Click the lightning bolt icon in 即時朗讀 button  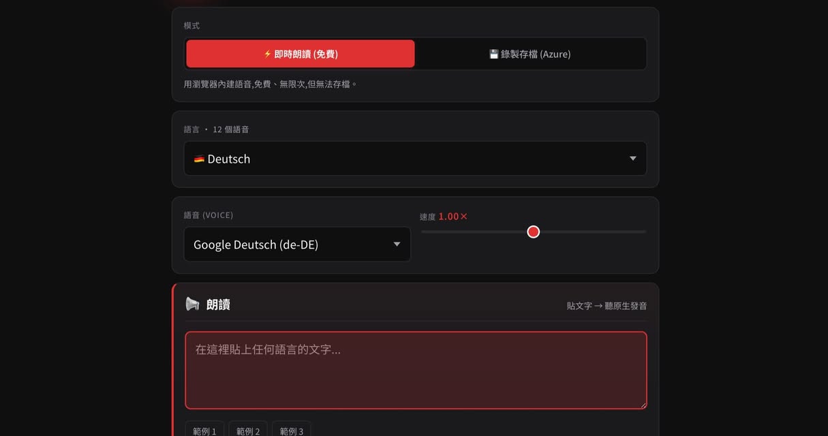point(268,54)
